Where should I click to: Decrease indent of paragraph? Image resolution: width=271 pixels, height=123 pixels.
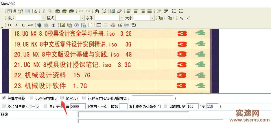(159, 11)
